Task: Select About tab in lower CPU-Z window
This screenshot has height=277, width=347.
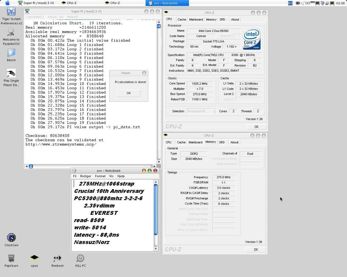Action: 234,142
